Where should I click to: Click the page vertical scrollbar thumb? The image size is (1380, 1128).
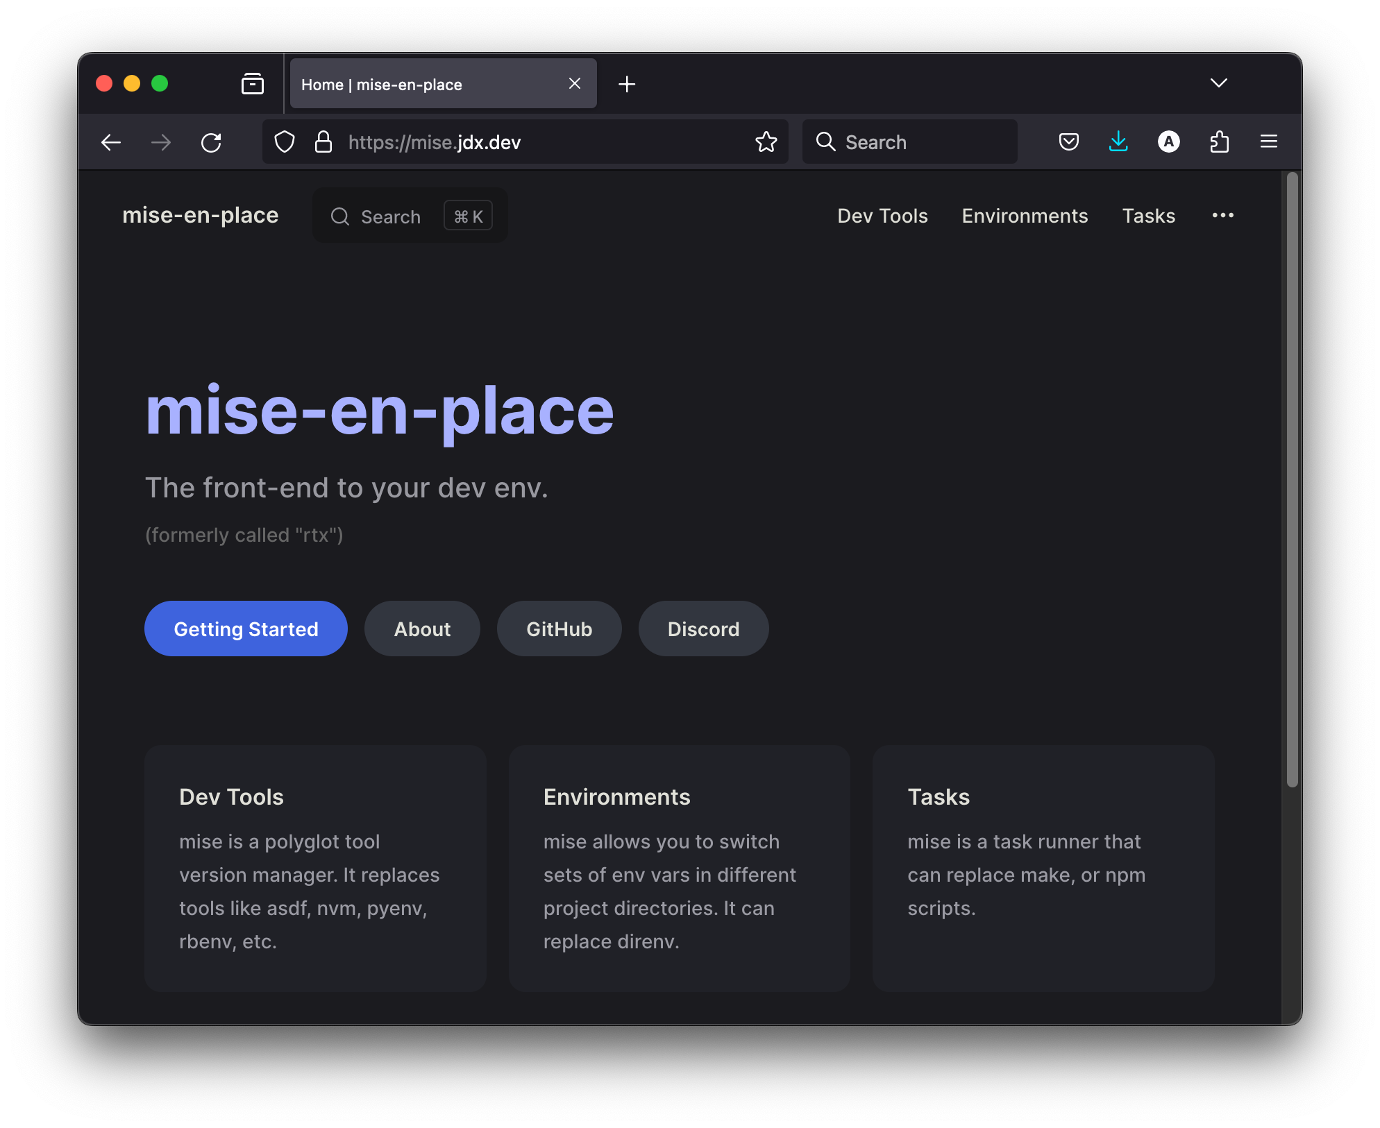[x=1292, y=479]
